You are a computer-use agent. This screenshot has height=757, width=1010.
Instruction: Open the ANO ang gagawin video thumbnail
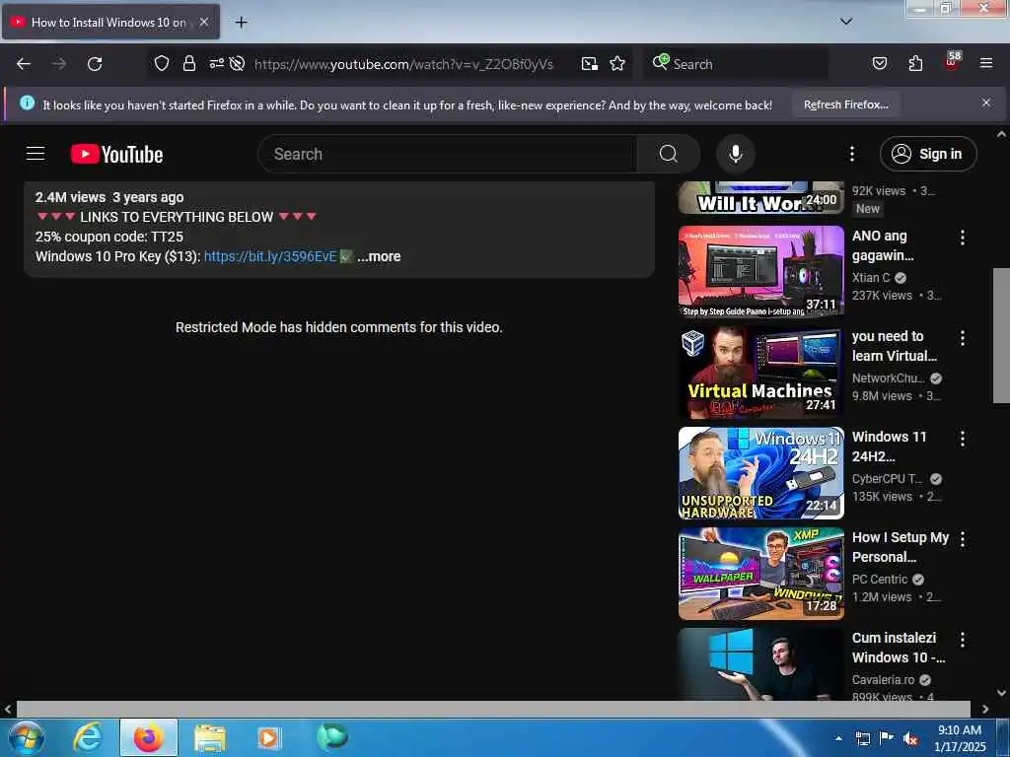point(760,272)
